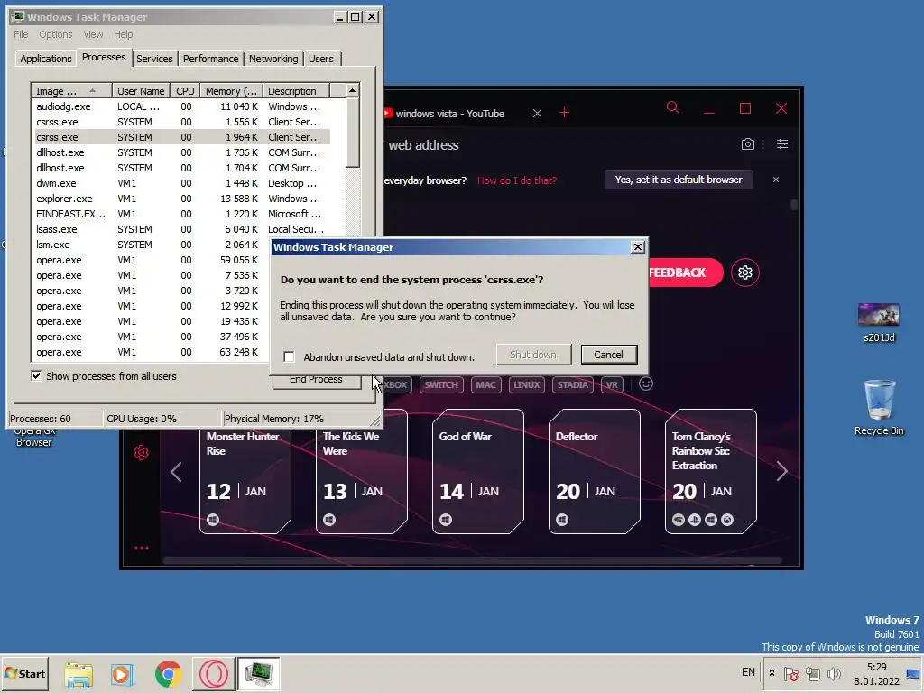
Task: Click the smiley face icon after VR
Action: [646, 383]
